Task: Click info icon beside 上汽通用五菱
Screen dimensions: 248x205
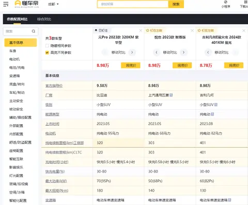Action: tap(171, 95)
